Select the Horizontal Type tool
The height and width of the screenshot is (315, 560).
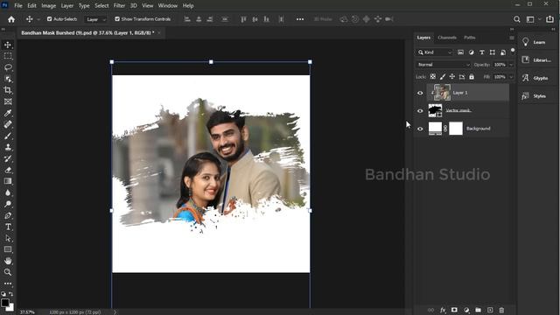click(x=8, y=227)
